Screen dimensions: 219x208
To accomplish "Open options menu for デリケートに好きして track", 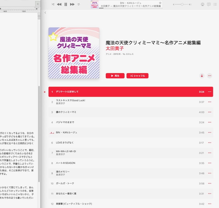I will click(x=210, y=92).
